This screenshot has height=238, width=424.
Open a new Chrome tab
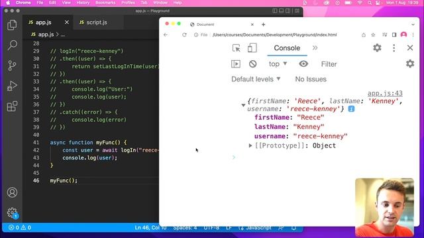click(x=263, y=24)
